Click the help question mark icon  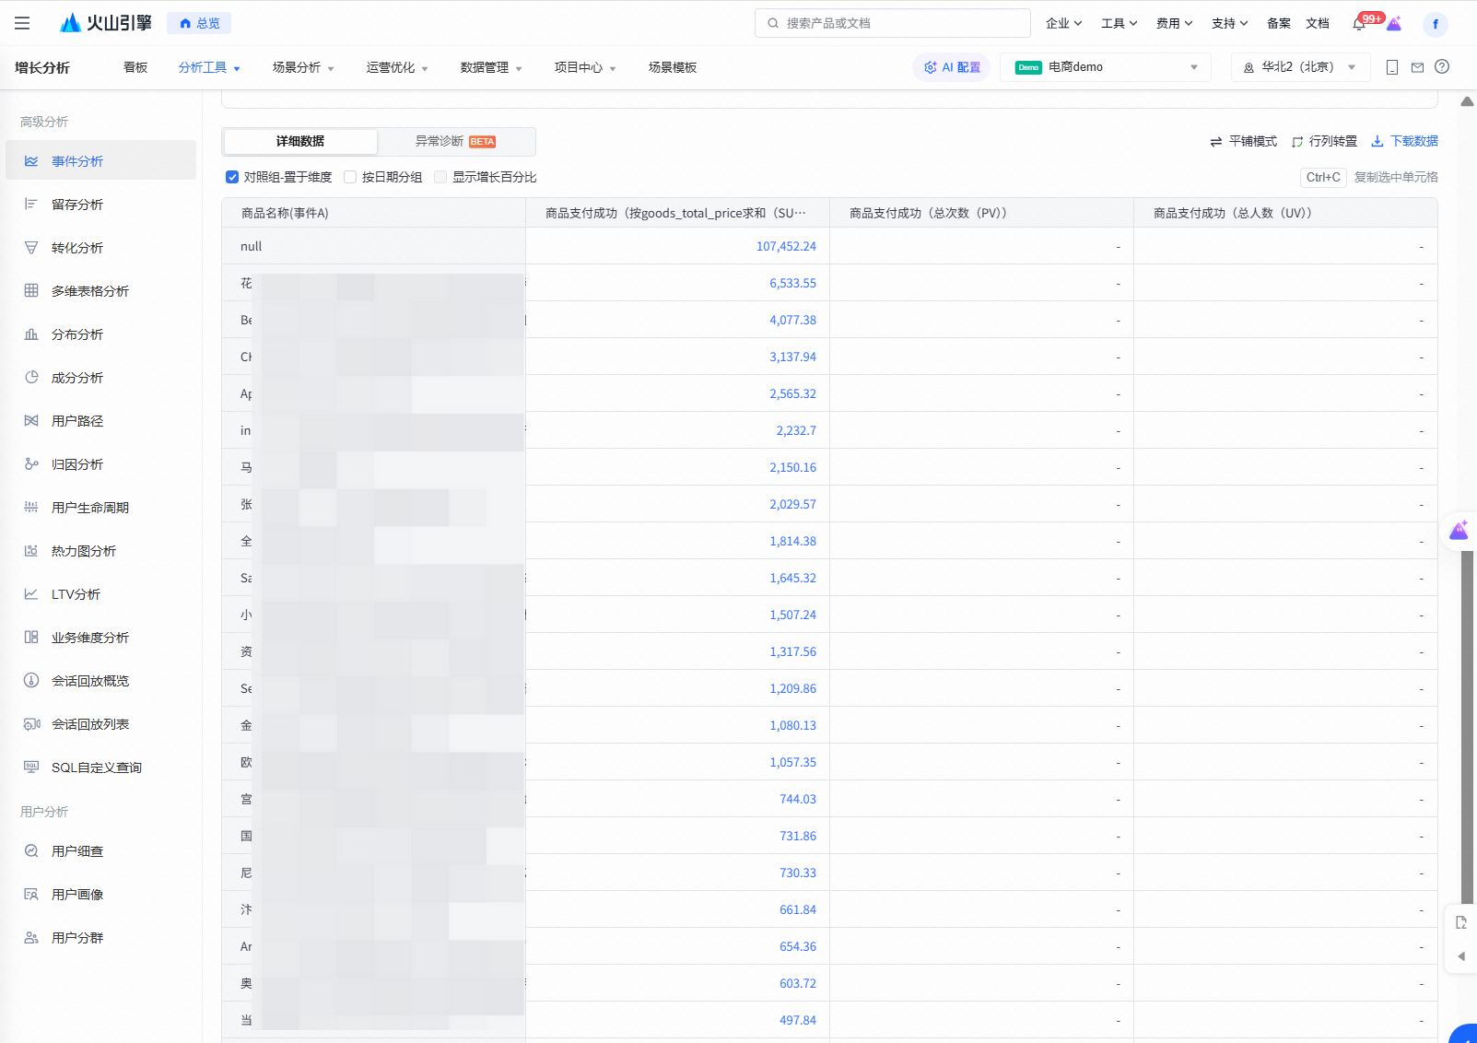coord(1442,67)
